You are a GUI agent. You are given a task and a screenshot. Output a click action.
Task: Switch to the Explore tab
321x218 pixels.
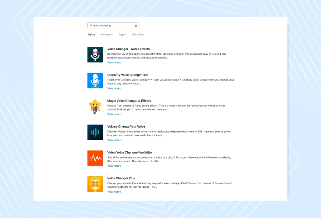click(91, 35)
